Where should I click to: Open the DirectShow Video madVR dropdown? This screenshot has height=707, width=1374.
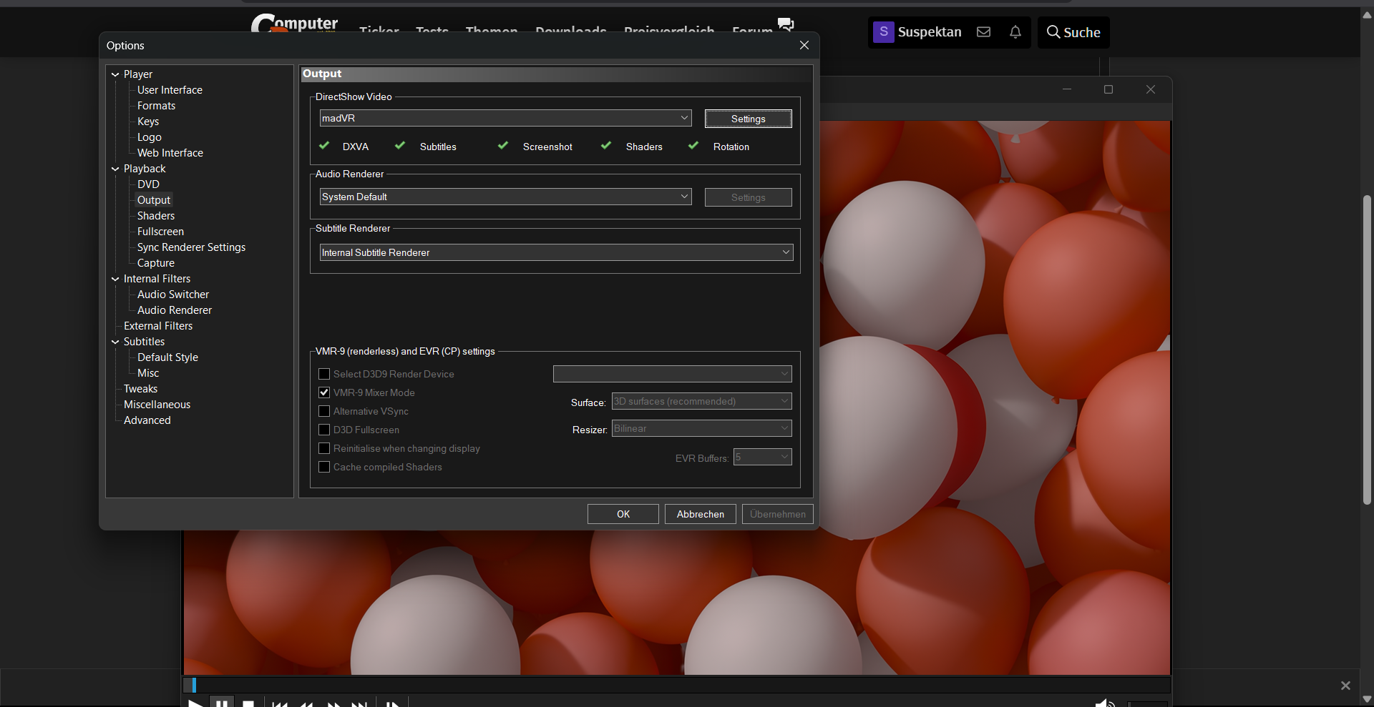505,118
